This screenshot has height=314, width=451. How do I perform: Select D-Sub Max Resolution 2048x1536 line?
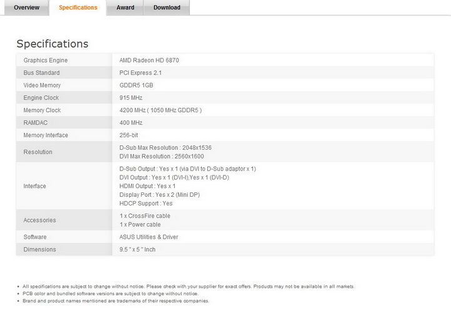pos(165,148)
